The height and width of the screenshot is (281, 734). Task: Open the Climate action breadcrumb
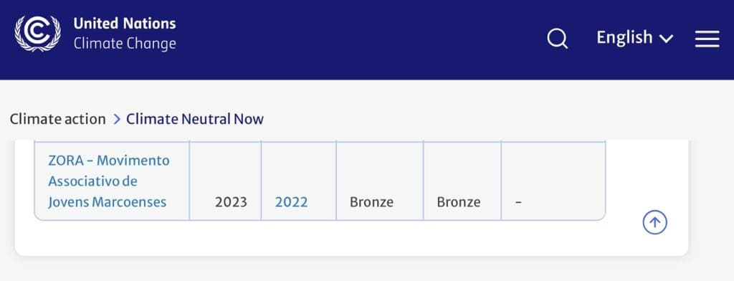(57, 119)
